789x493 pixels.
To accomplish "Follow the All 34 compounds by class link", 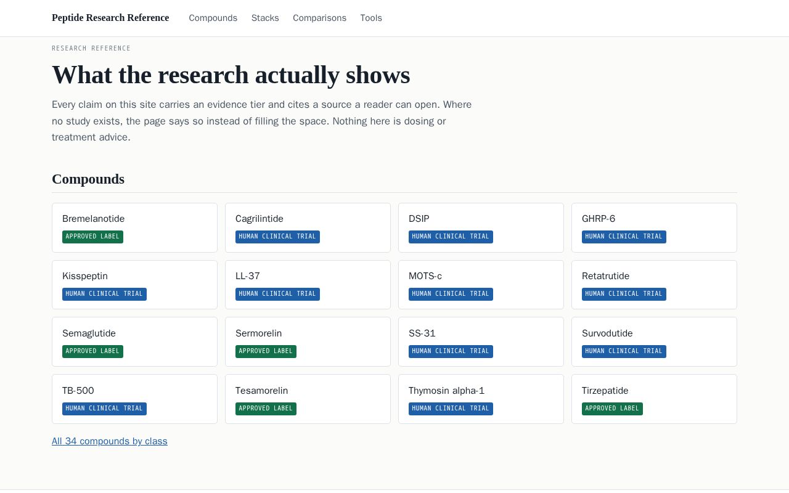I will click(110, 441).
